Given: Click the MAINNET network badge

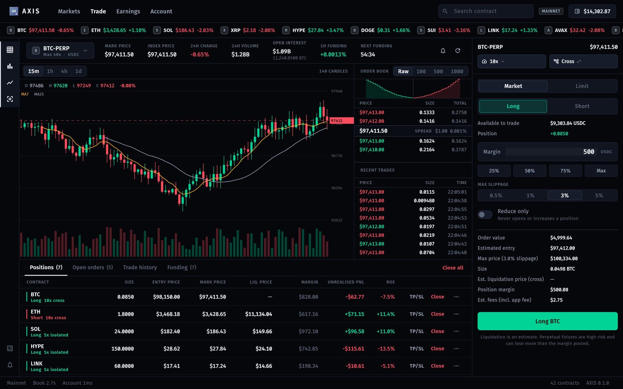Looking at the screenshot, I should (x=551, y=11).
